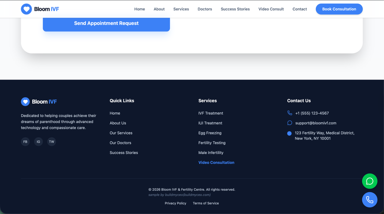The height and width of the screenshot is (214, 384).
Task: Follow the Home link under Quick Links
Action: point(115,113)
